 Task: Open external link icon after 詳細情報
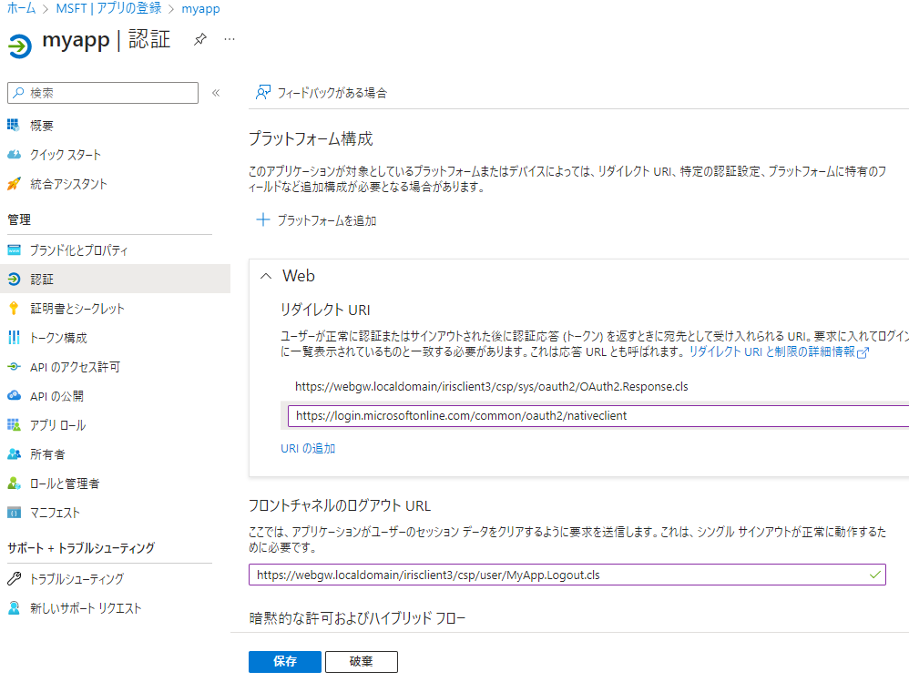tap(863, 352)
